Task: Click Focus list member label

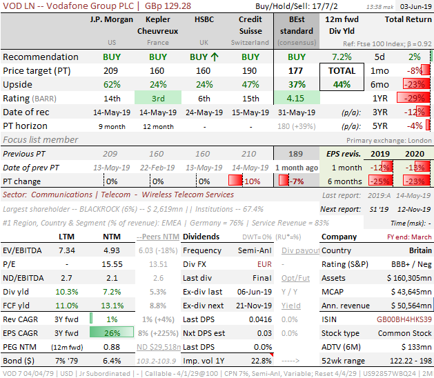Action: [41, 140]
